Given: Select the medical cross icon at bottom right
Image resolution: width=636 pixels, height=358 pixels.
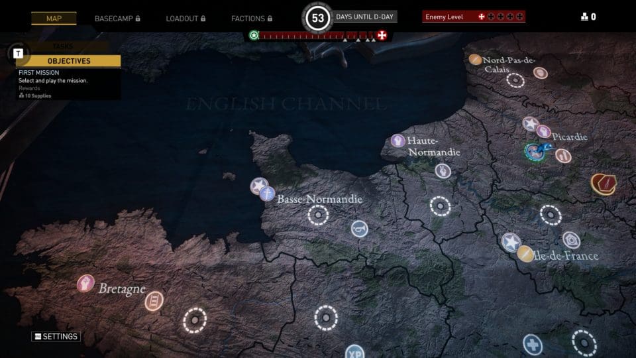Looking at the screenshot, I should click(532, 344).
